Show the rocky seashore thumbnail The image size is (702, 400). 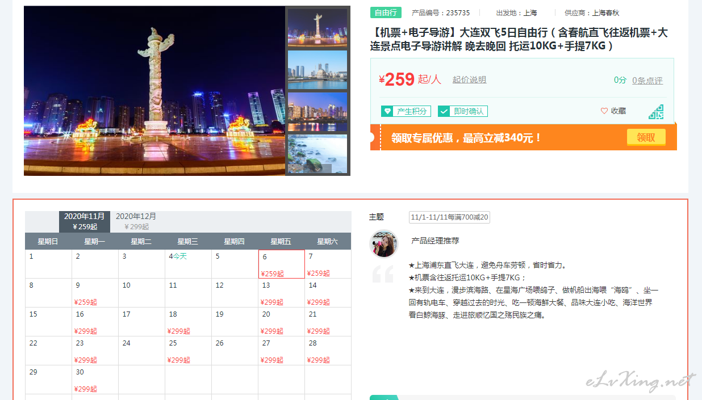[x=317, y=154]
